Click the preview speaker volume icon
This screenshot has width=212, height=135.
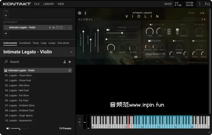(x=8, y=129)
